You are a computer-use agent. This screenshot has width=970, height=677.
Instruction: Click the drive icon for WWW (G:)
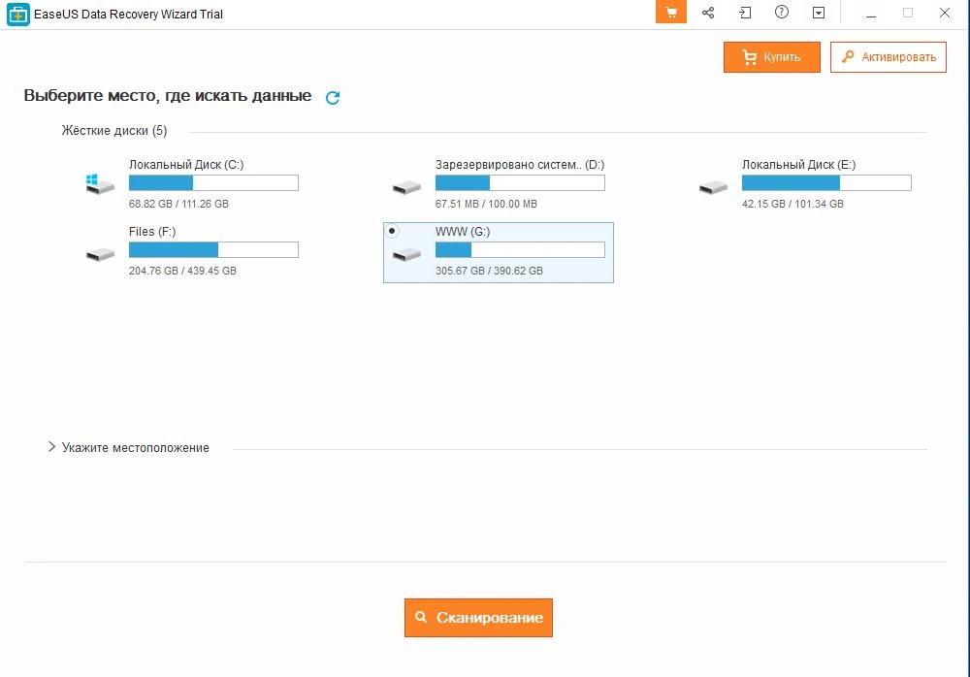tap(406, 254)
